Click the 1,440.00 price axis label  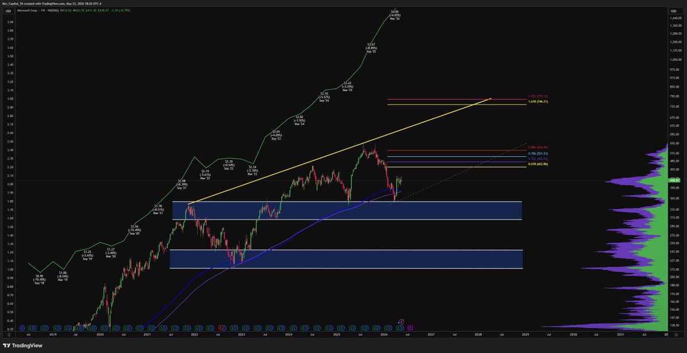pyautogui.click(x=676, y=18)
